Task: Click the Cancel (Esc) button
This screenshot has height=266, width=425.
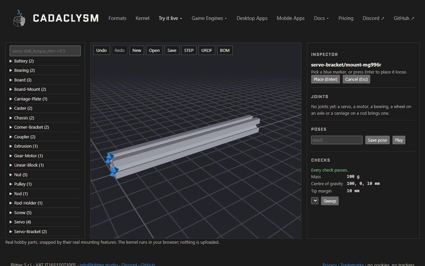Action: pyautogui.click(x=356, y=79)
